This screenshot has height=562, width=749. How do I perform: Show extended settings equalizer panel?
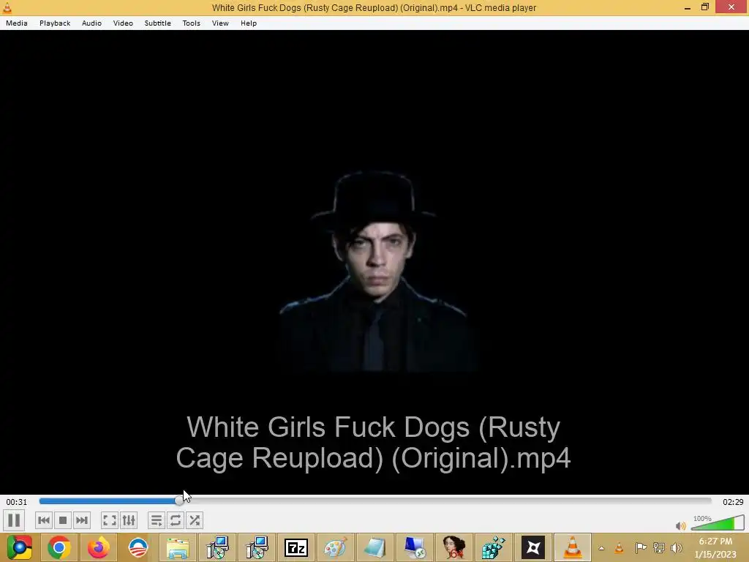pyautogui.click(x=129, y=520)
